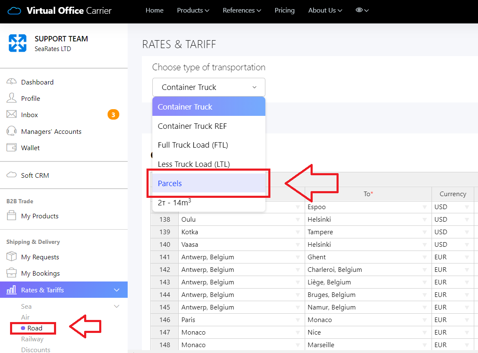This screenshot has width=478, height=353.
Task: Click the Virtual Office cloud logo icon
Action: point(14,11)
